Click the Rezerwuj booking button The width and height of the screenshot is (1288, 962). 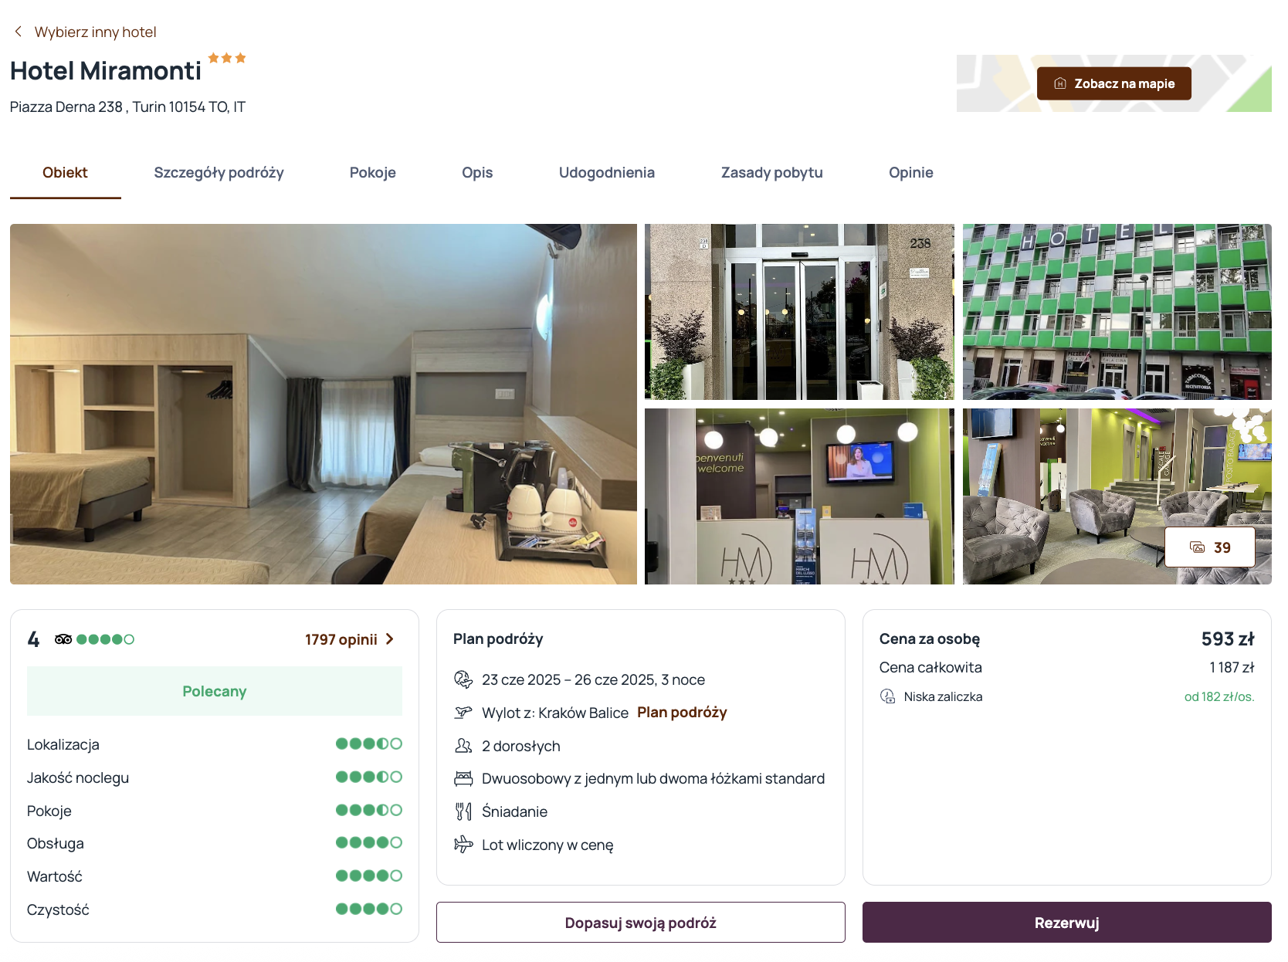click(x=1067, y=923)
